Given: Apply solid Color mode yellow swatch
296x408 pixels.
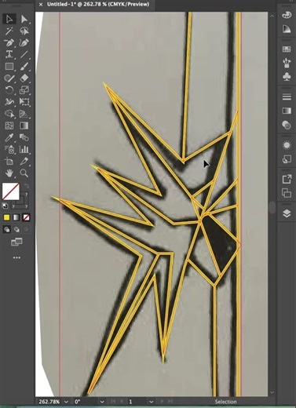Looking at the screenshot, I should tap(6, 217).
